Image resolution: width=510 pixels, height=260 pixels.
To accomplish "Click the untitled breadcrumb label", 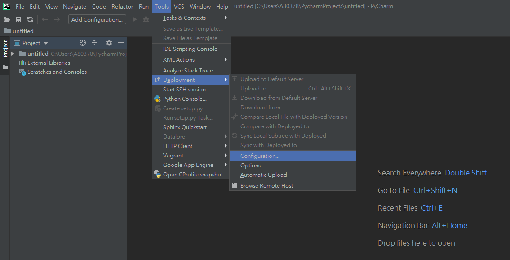I will coord(23,31).
